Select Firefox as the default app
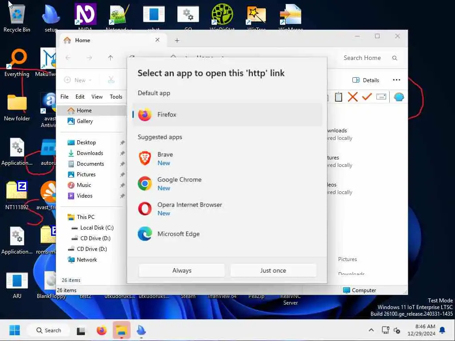The height and width of the screenshot is (341, 455). (x=227, y=115)
